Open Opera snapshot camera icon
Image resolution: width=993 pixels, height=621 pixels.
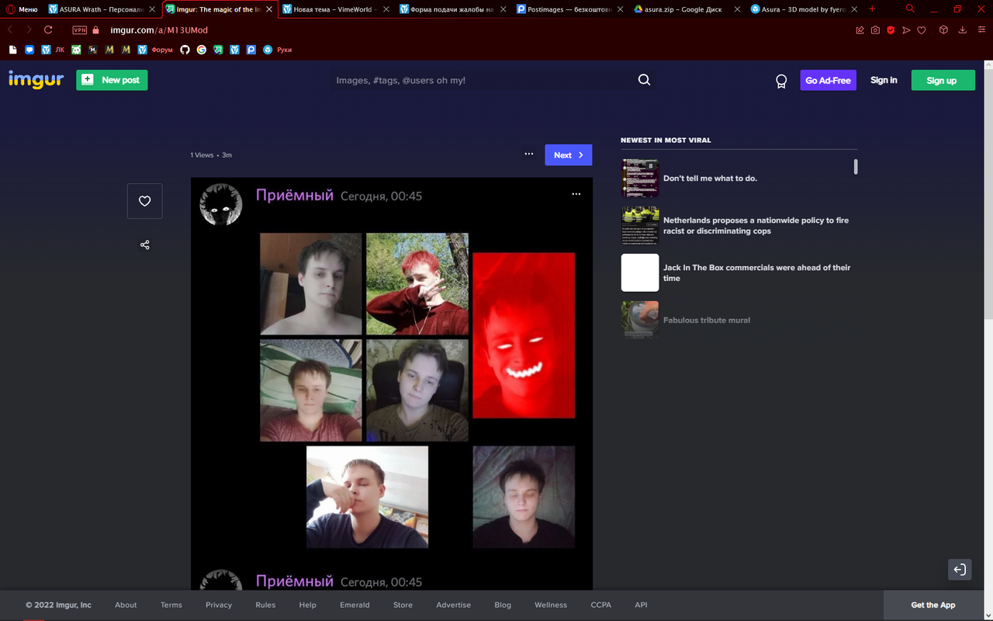(875, 30)
